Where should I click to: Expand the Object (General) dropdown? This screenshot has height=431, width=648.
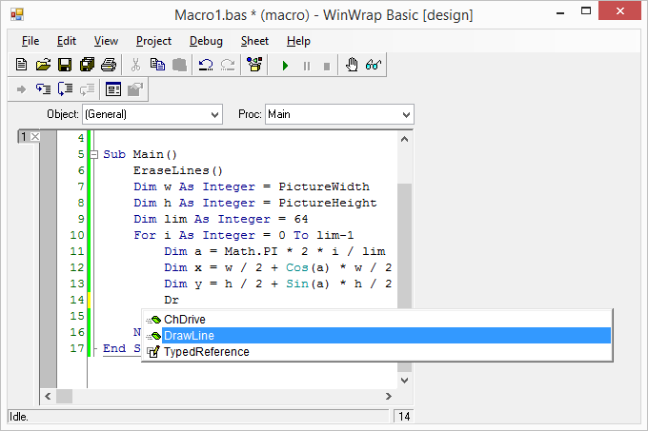coord(214,115)
